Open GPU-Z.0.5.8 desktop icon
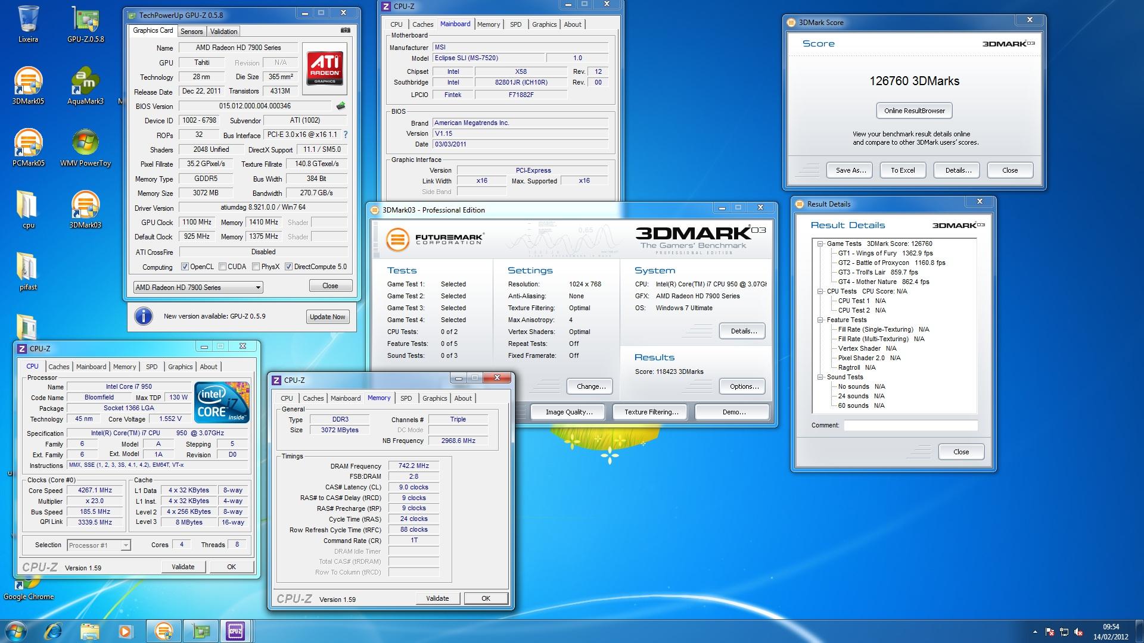 coord(85,24)
